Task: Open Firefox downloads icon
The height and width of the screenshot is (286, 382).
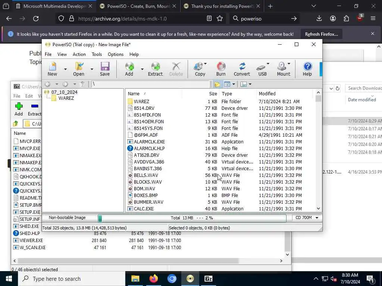Action: pyautogui.click(x=319, y=19)
